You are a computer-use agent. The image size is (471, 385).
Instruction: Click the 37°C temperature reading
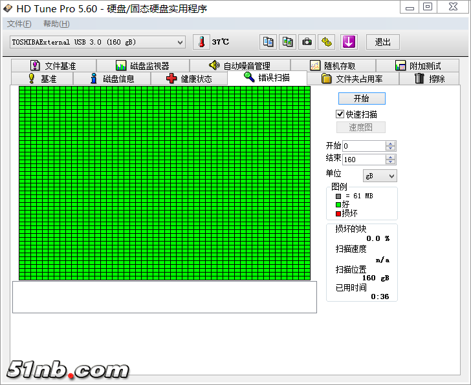coord(221,42)
